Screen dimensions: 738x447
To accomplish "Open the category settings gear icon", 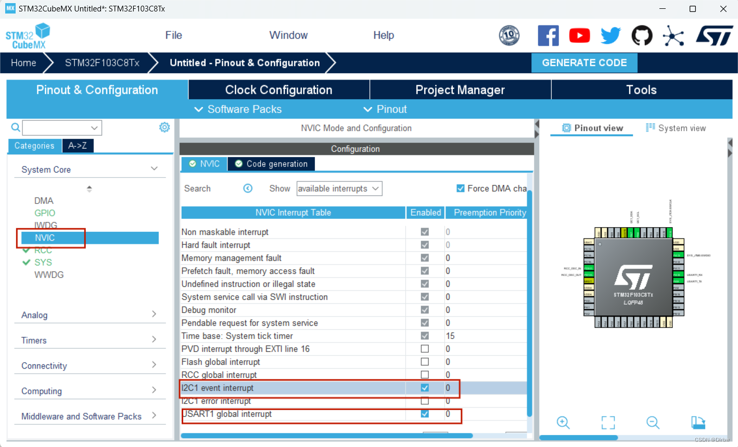I will pos(164,127).
